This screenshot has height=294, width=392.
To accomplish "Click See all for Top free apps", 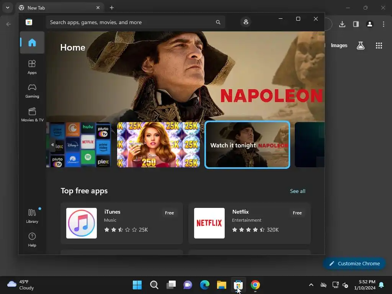I will [297, 191].
